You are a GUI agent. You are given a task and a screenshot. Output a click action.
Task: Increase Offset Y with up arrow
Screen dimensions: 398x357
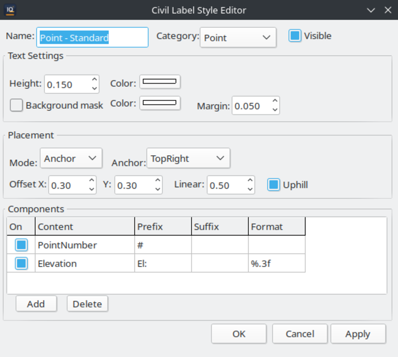point(158,180)
